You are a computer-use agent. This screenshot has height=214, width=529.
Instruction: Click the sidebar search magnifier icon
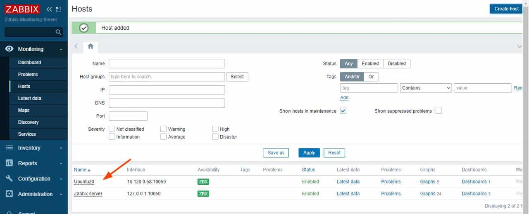(x=58, y=32)
